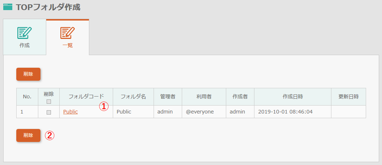Click the フォルダ名 column header

[x=133, y=97]
